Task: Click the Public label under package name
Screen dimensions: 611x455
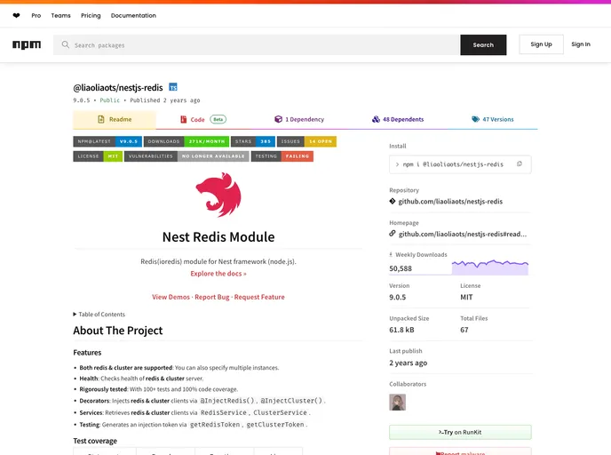Action: (110, 100)
